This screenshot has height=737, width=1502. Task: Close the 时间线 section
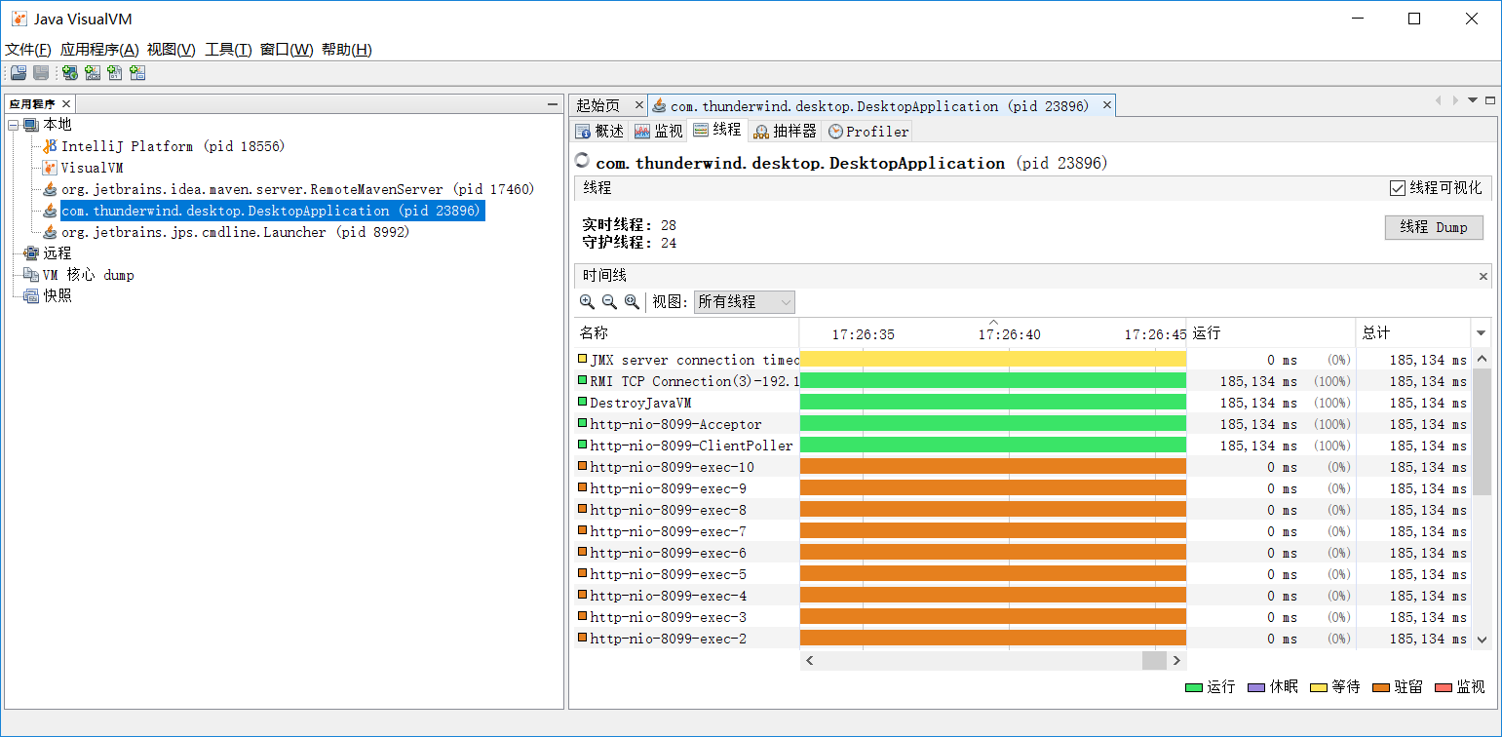1483,277
